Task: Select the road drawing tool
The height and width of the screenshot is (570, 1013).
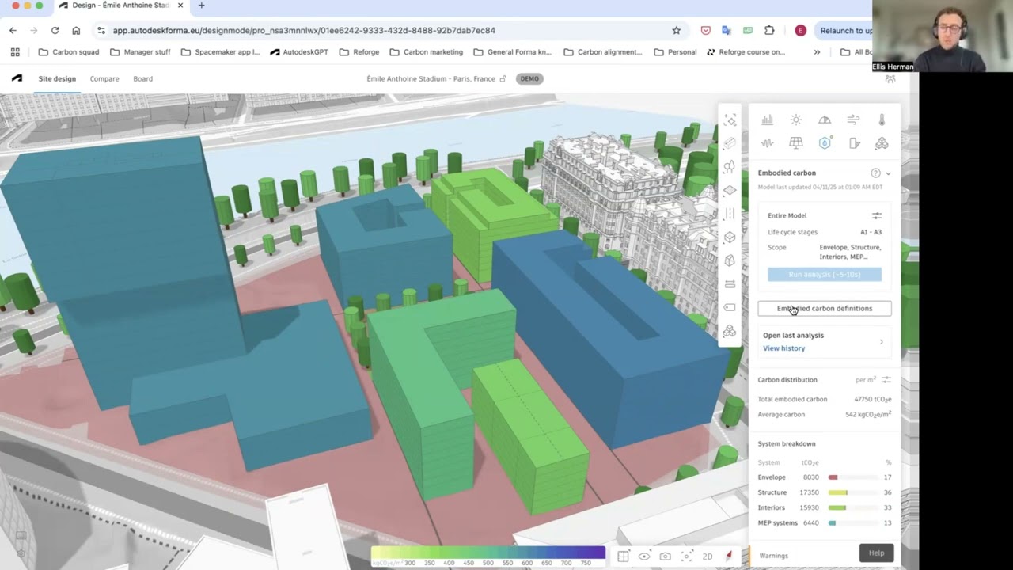Action: pyautogui.click(x=730, y=214)
